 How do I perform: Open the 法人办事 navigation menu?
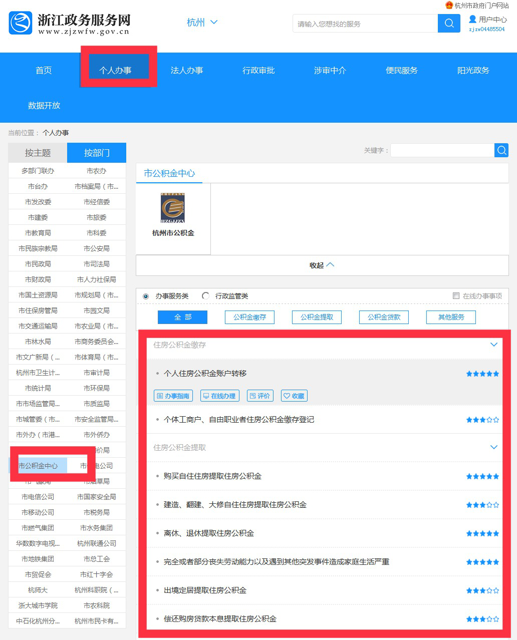186,70
